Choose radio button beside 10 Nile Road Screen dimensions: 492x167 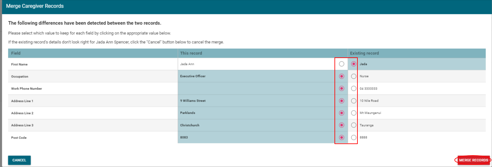coord(354,101)
